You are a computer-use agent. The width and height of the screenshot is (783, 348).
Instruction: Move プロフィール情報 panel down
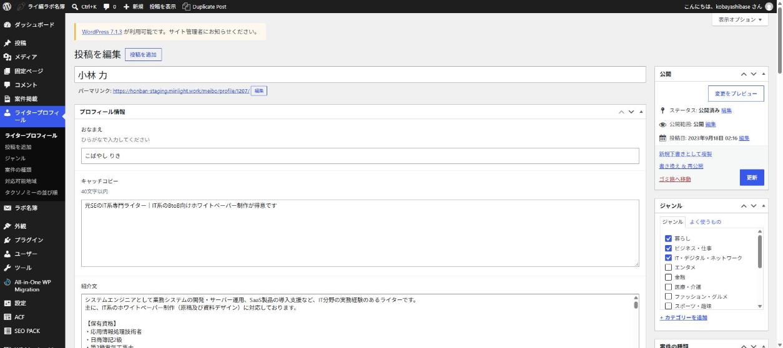click(x=631, y=112)
